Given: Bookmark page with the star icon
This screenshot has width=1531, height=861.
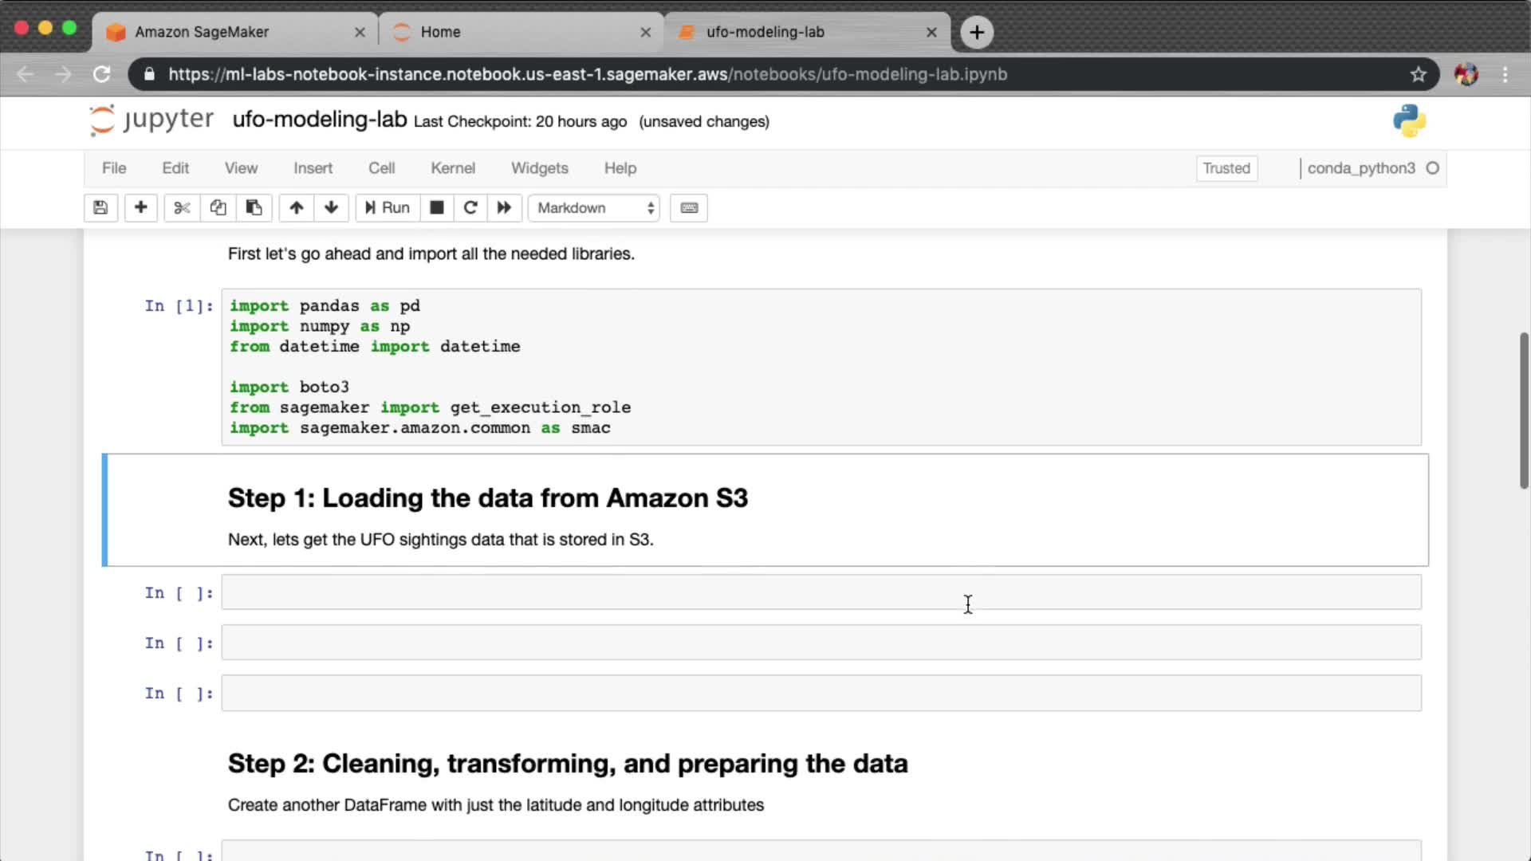Looking at the screenshot, I should coord(1418,74).
